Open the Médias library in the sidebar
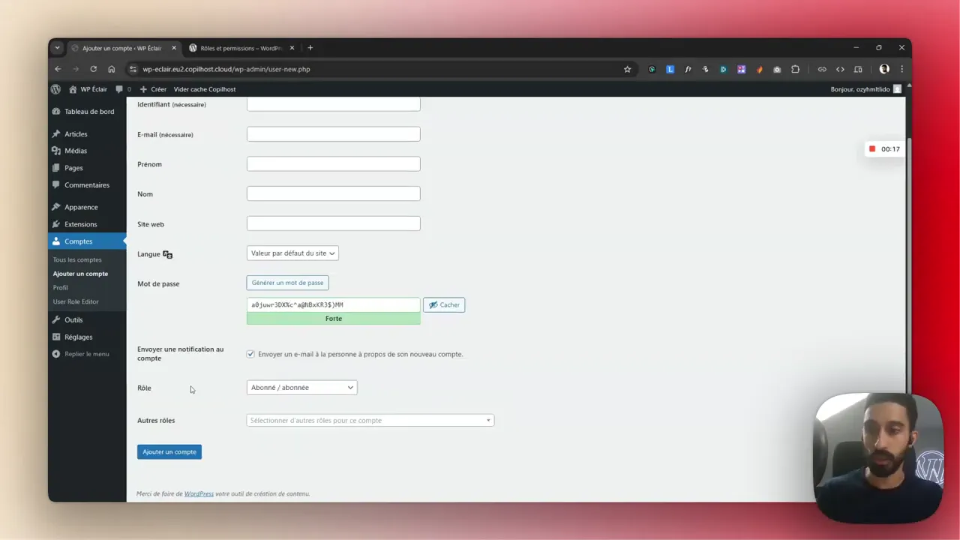This screenshot has height=540, width=960. 75,150
